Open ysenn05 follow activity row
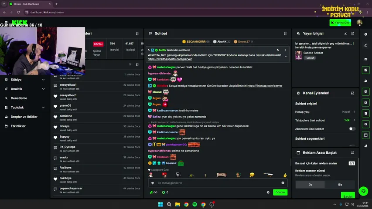The height and width of the screenshot is (209, 372). pyautogui.click(x=97, y=108)
